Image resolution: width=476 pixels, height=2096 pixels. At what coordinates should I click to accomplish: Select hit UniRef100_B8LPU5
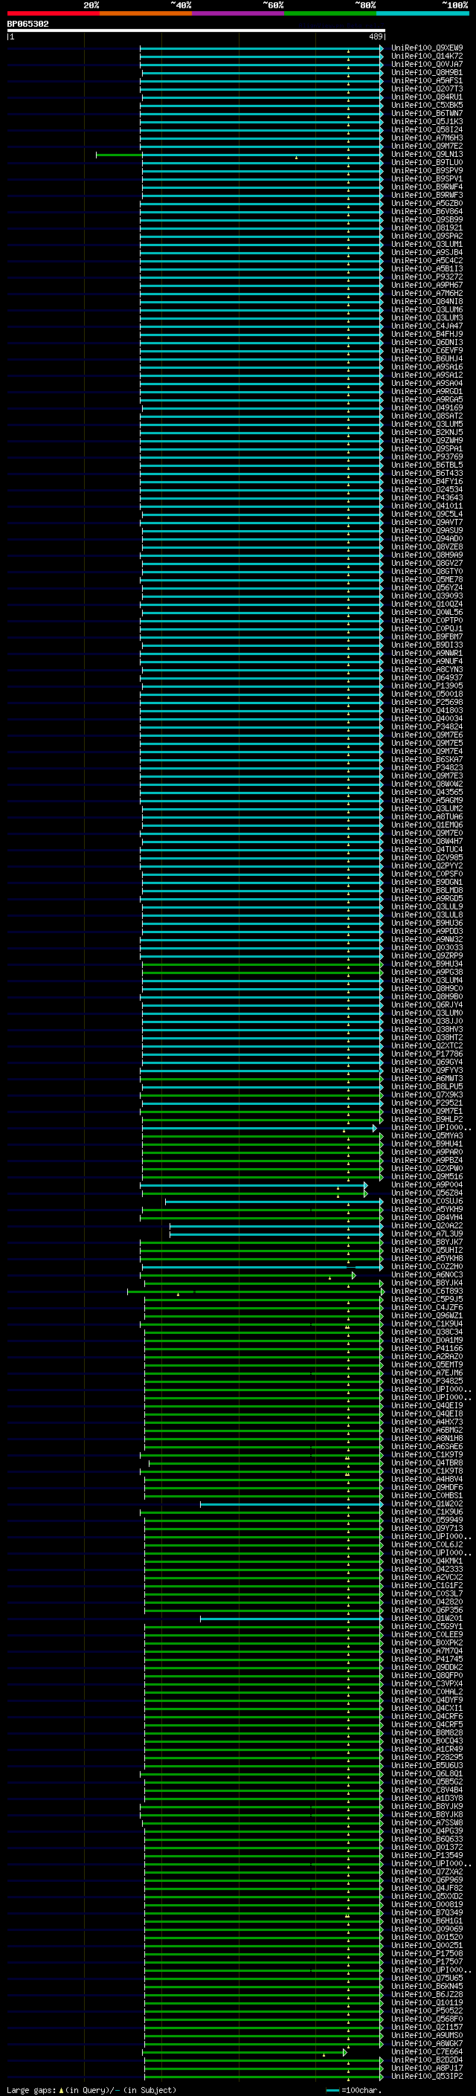coord(427,1087)
